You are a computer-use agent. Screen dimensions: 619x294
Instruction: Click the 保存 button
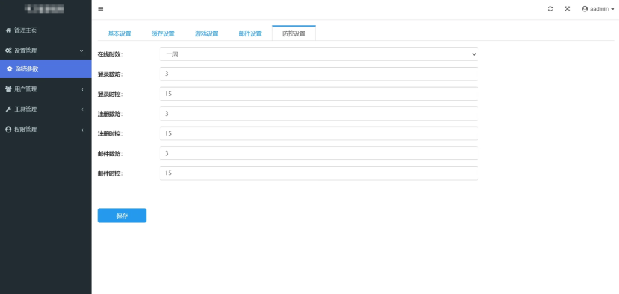coord(122,216)
